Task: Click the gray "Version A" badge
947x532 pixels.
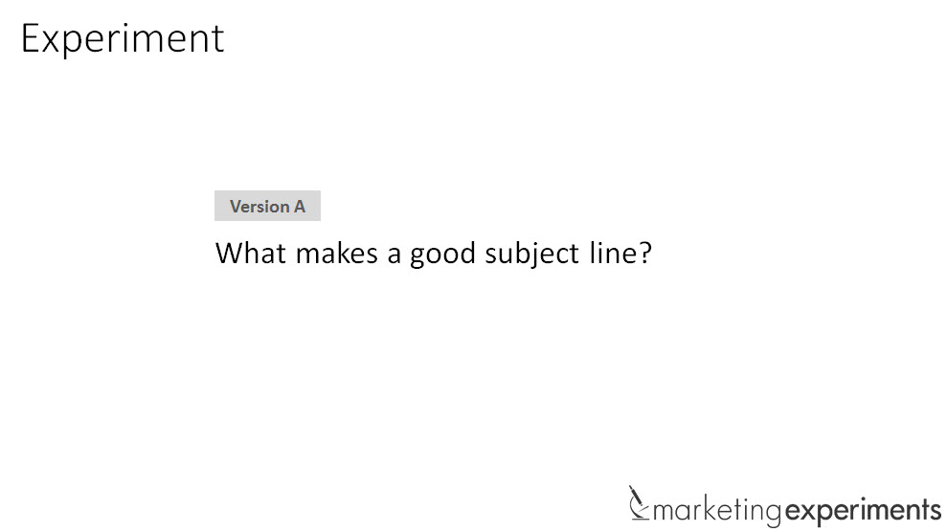Action: [267, 206]
